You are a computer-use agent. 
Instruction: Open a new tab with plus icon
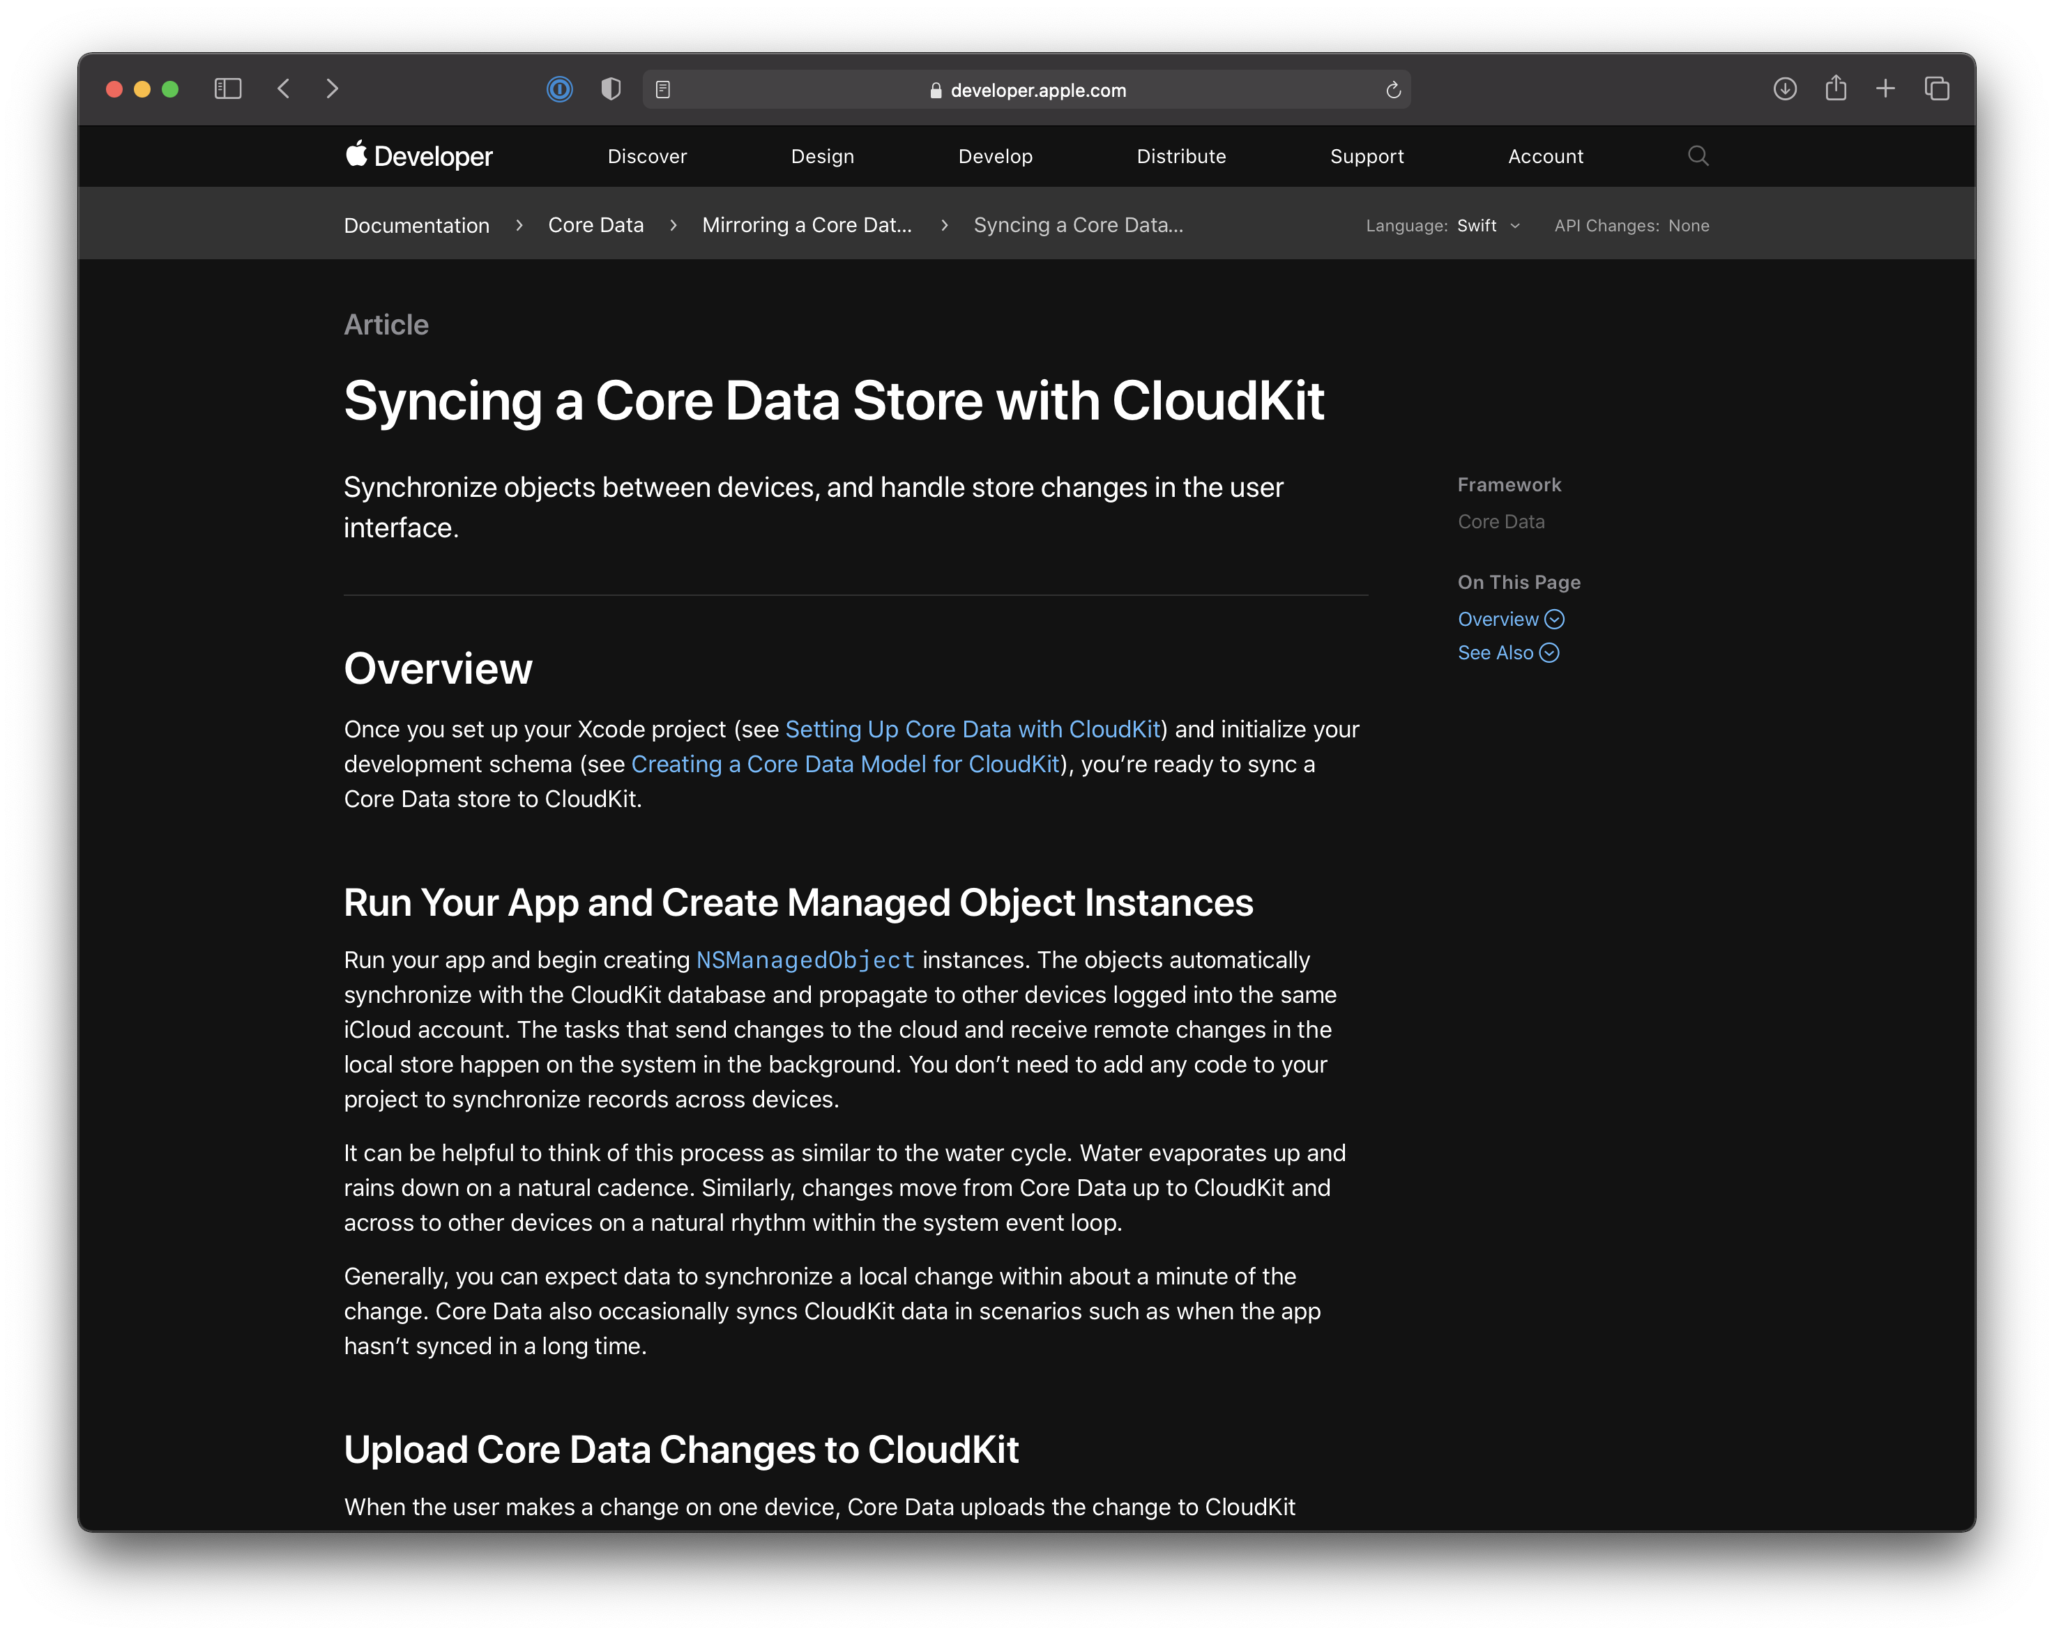click(1885, 89)
